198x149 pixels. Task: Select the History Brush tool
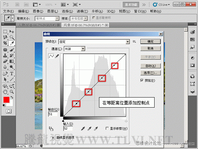tap(12, 55)
